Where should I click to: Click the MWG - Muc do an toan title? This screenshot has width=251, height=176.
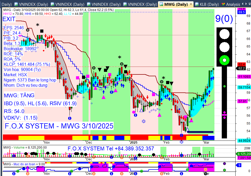[x=24, y=164]
